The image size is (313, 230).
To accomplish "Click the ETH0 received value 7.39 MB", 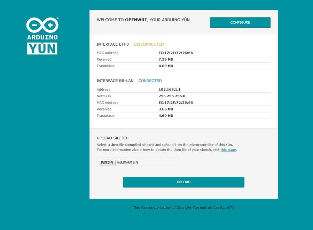I will [x=166, y=60].
